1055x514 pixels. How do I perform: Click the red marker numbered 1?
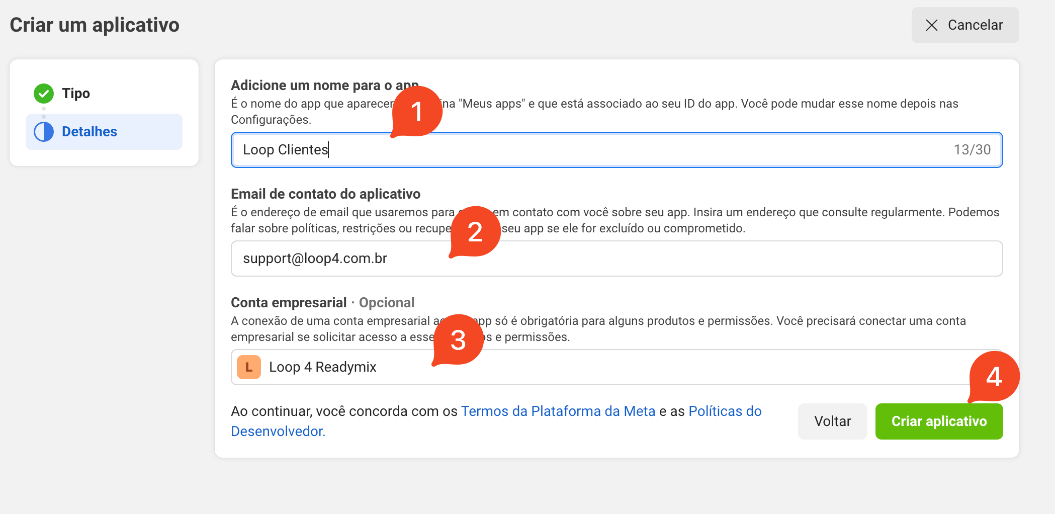point(417,112)
